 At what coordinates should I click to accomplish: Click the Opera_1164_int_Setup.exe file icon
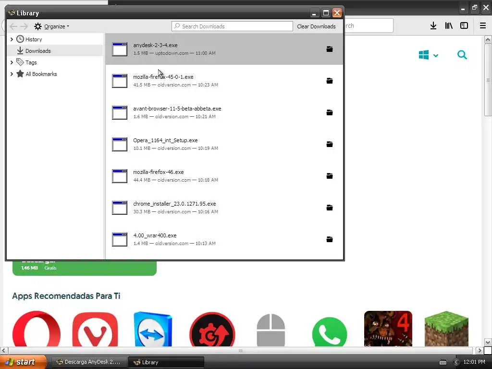pos(120,144)
